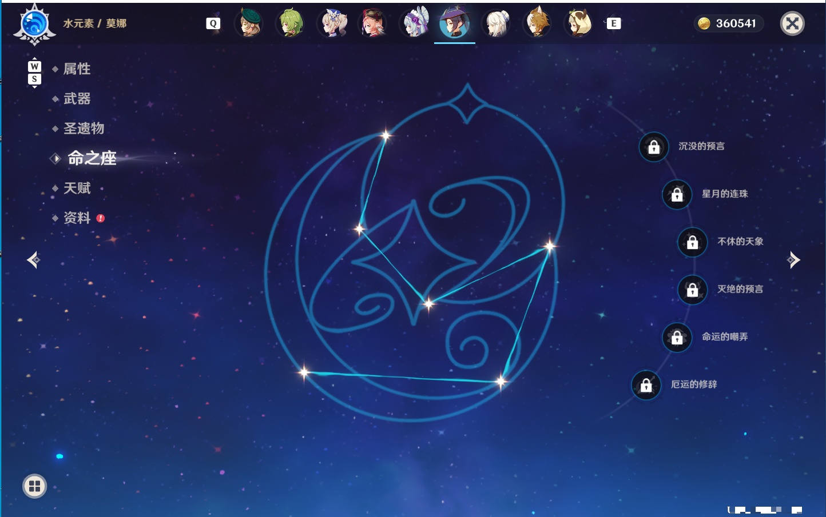Open the 武器 weapon menu
This screenshot has height=517, width=826.
click(77, 99)
